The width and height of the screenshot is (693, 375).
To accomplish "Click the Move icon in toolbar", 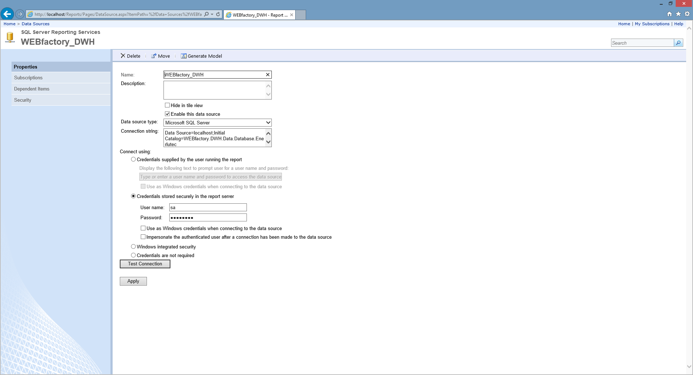I will (x=154, y=56).
